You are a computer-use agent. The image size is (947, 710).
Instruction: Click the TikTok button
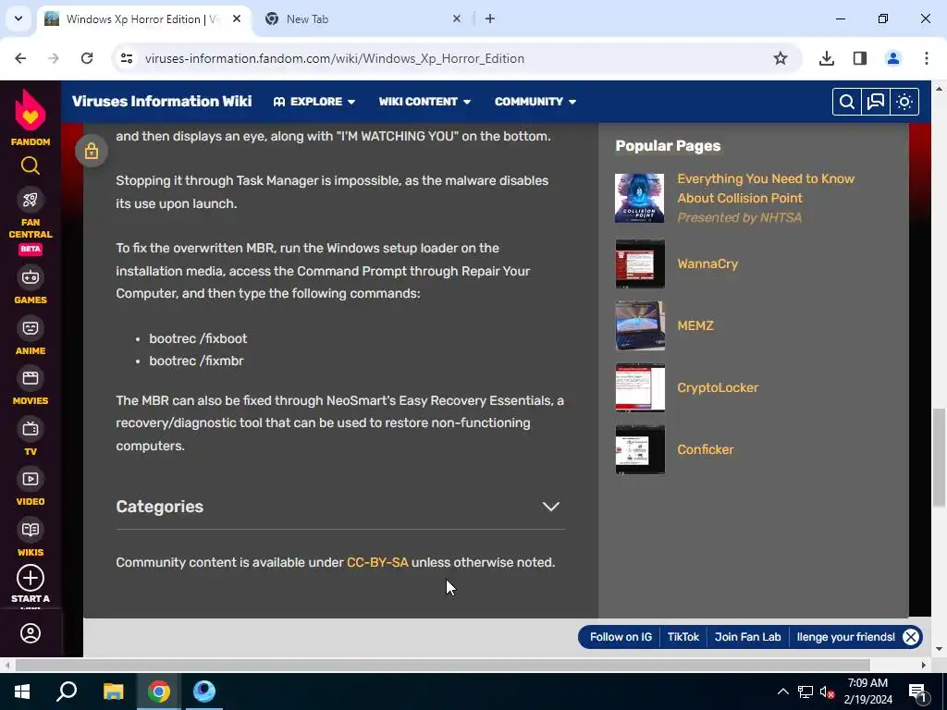683,637
